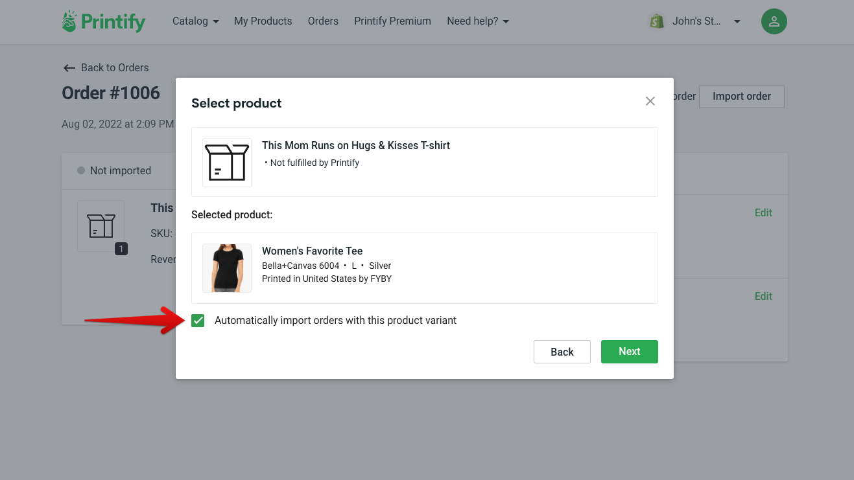This screenshot has height=480, width=854.
Task: Uncheck Automatically import orders with this variant
Action: tap(198, 321)
